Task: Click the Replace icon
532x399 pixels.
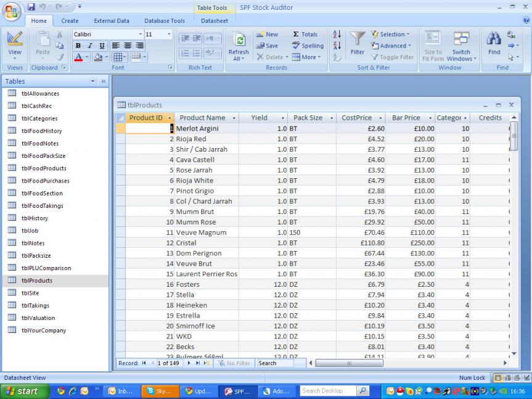Action: (x=511, y=35)
